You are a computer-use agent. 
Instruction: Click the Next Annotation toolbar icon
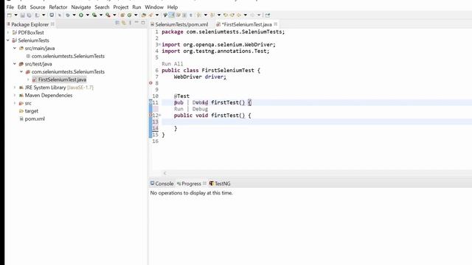199,15
